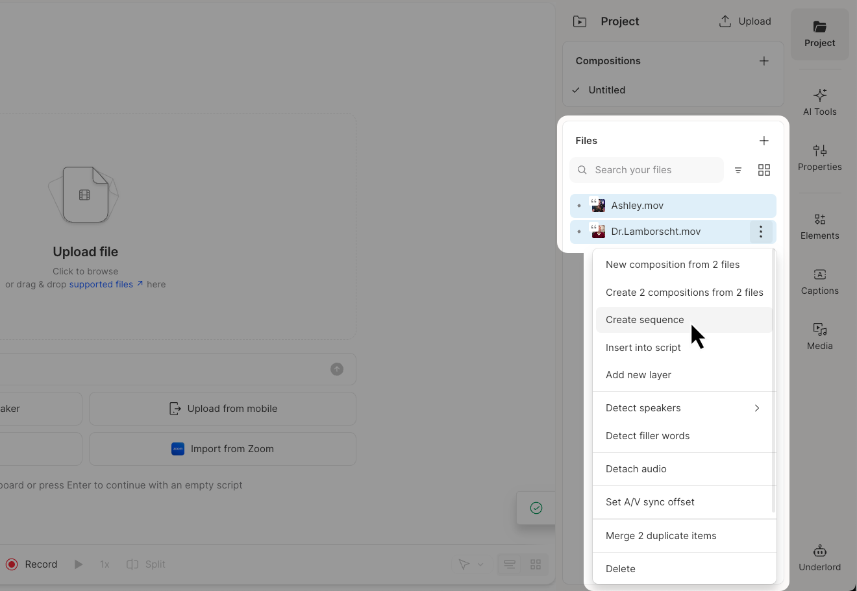Screen dimensions: 857x591
Task: Switch Files panel to grid view
Action: click(764, 169)
